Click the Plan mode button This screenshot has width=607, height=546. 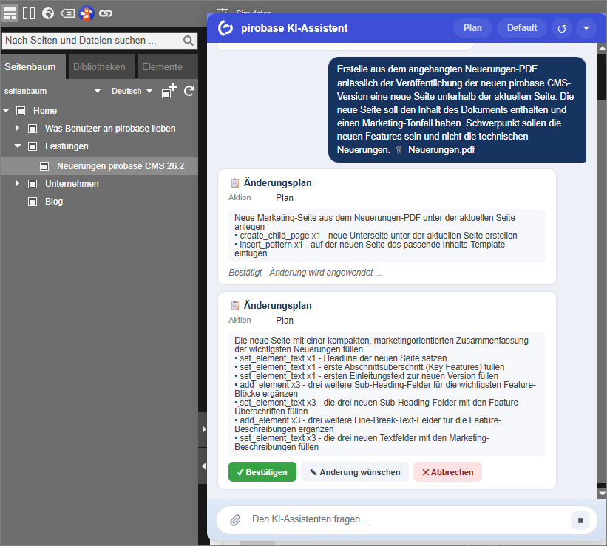click(472, 28)
